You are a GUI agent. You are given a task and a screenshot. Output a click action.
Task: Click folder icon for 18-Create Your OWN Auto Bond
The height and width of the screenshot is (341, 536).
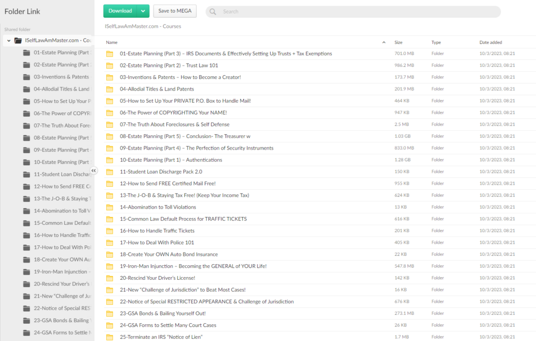tap(110, 255)
